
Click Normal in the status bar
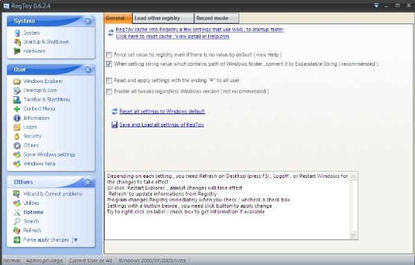(x=12, y=260)
